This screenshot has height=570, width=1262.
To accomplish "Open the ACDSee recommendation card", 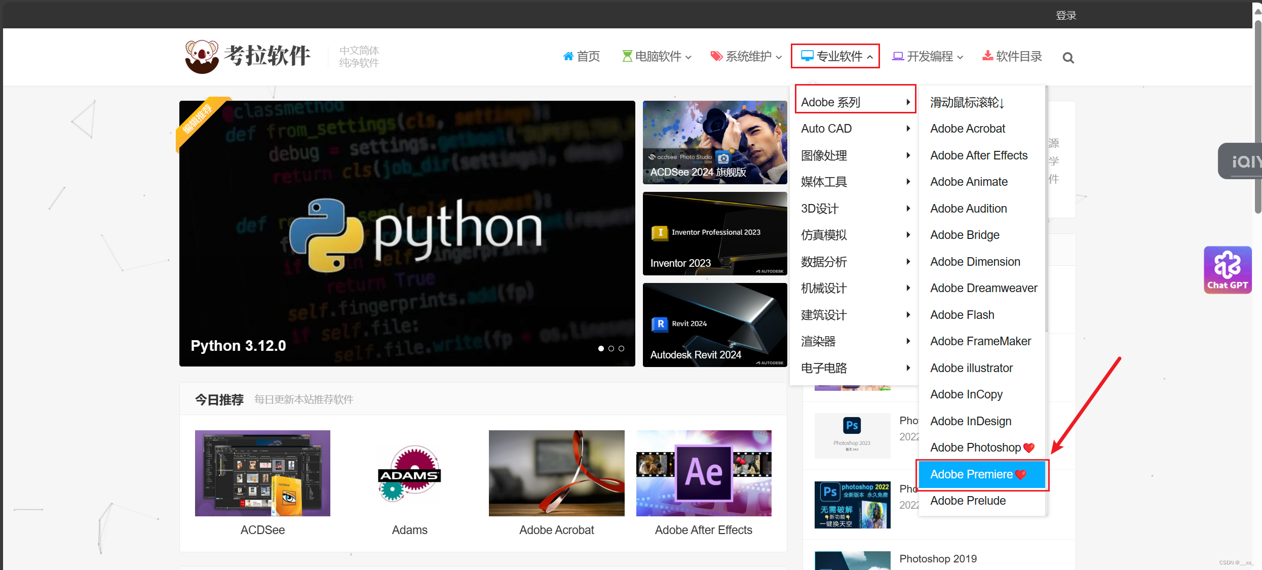I will click(262, 483).
